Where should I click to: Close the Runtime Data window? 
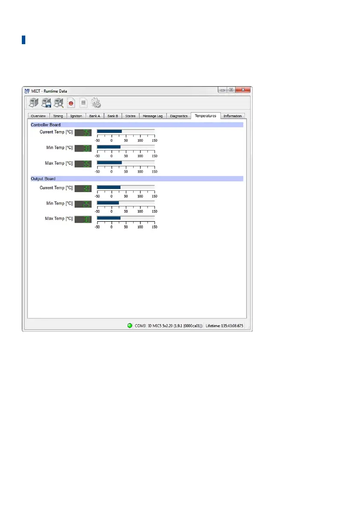click(243, 90)
